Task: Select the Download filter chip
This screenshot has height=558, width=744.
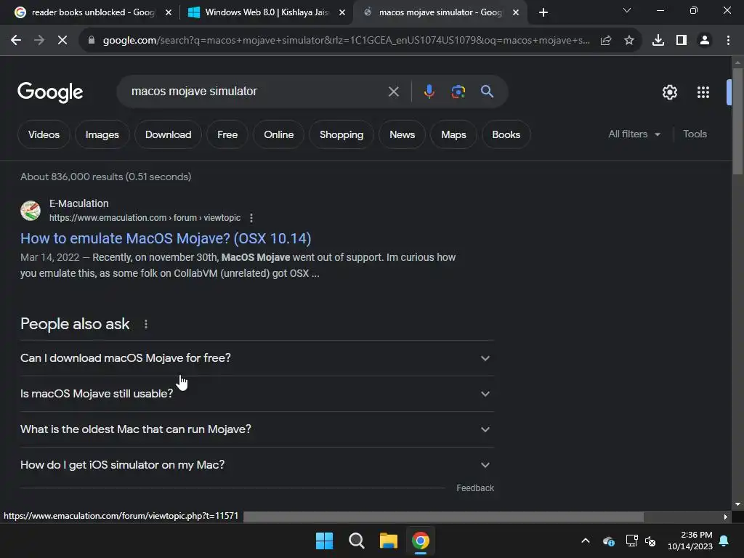Action: coord(168,134)
